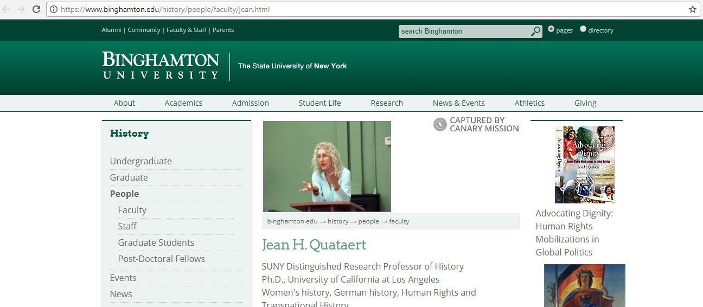Select the pages radio button
Screen dimensions: 703x307
tap(551, 29)
